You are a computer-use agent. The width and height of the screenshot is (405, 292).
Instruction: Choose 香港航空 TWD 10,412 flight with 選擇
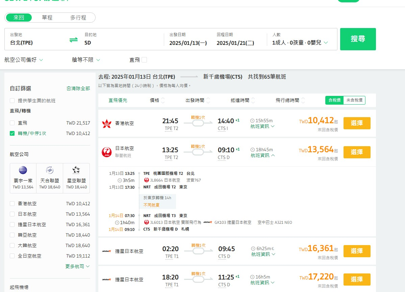tap(357, 123)
